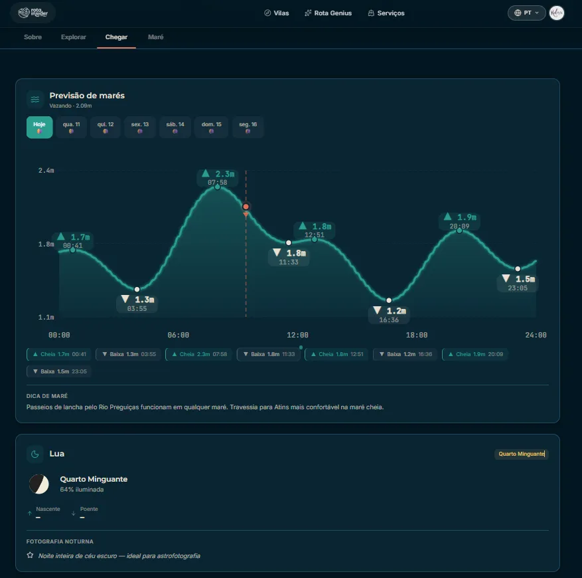582x578 pixels.
Task: Open the Explorar tab
Action: pyautogui.click(x=73, y=37)
